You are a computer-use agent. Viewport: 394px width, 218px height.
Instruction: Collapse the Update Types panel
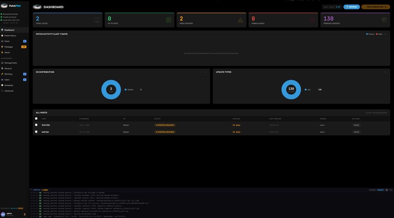(385, 72)
